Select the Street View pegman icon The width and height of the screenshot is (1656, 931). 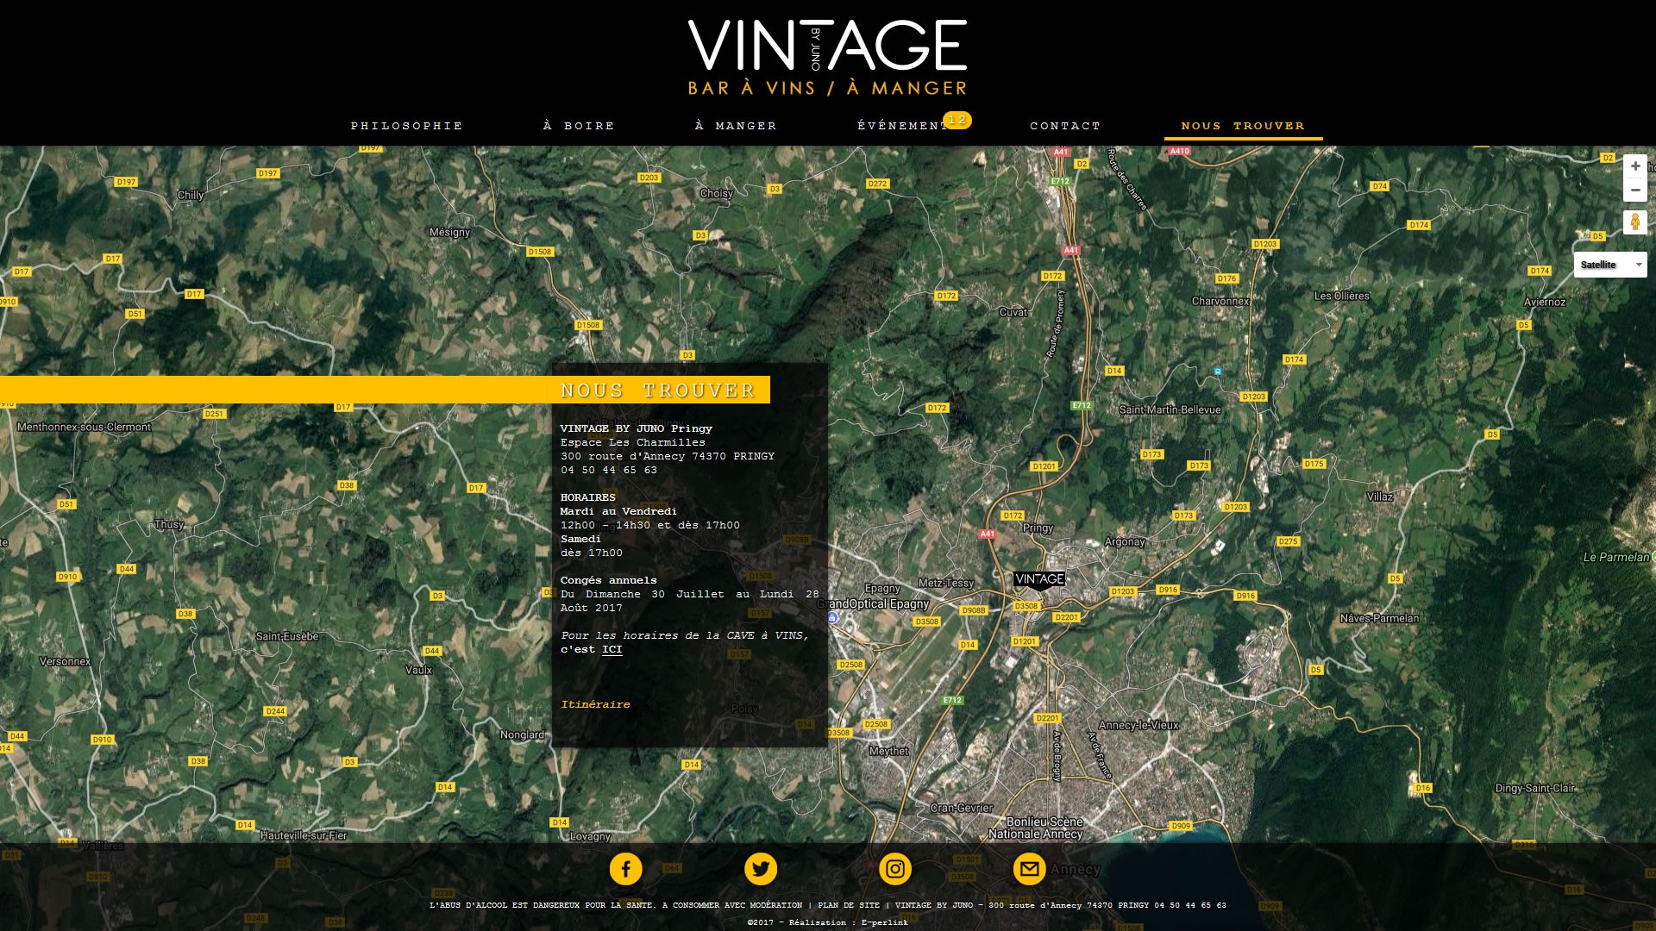tap(1635, 222)
